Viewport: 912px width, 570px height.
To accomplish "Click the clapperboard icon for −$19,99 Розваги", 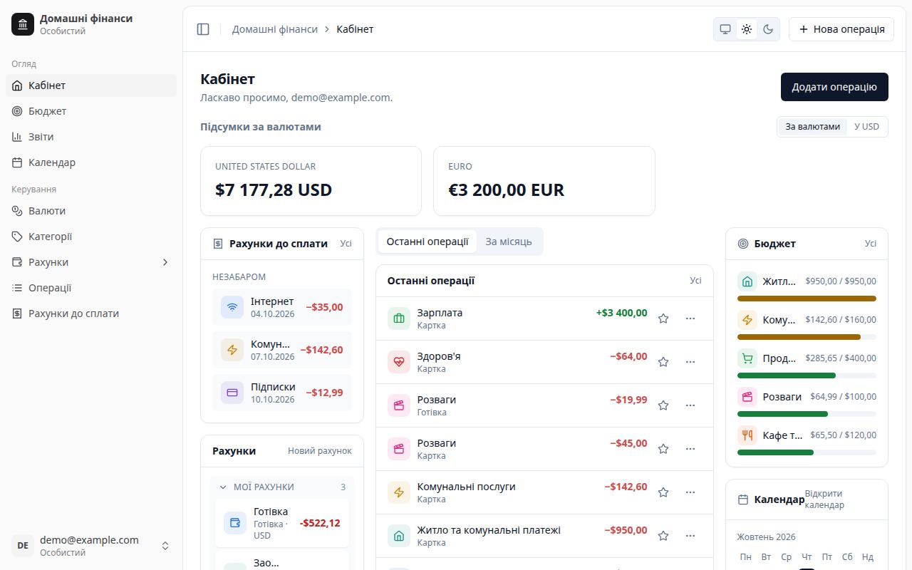I will tap(399, 405).
